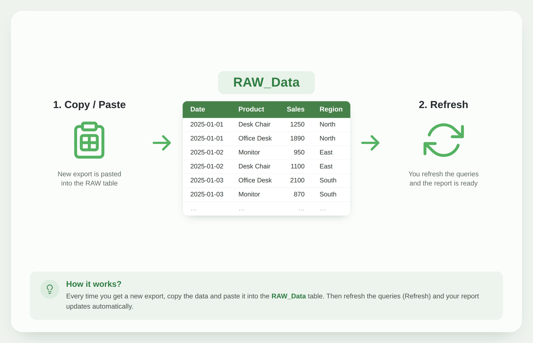
Task: Click the date in the 2100 row
Action: (x=207, y=180)
